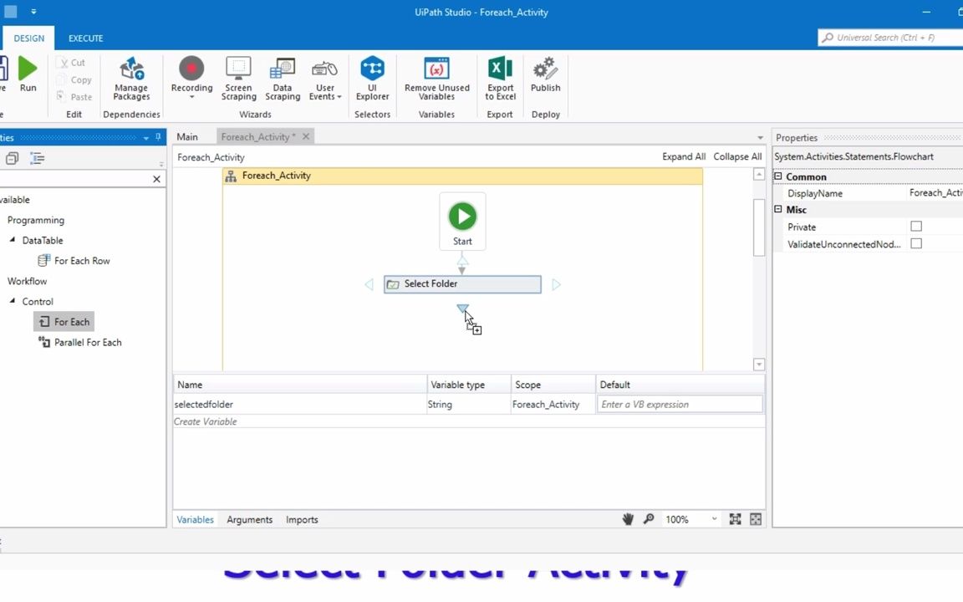Collapse the Control node in Activities tree
Image resolution: width=963 pixels, height=602 pixels.
[x=14, y=301]
